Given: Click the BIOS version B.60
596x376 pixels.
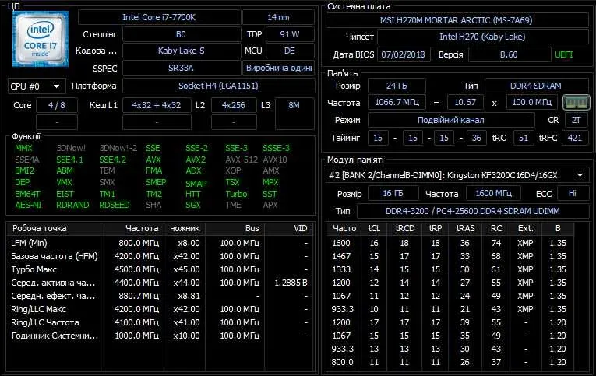Looking at the screenshot, I should click(x=509, y=54).
